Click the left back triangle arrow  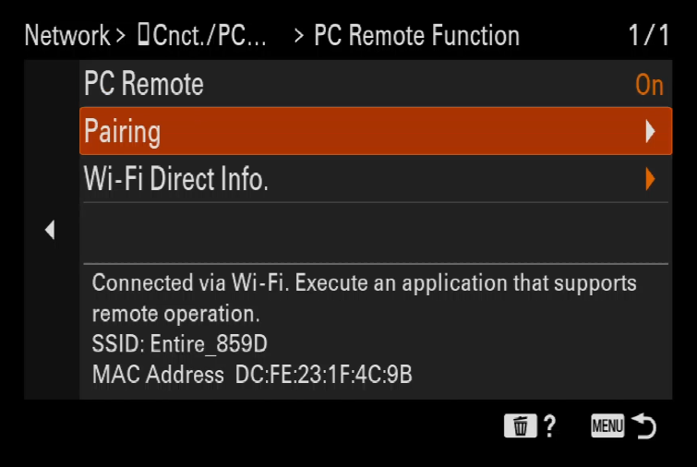pyautogui.click(x=50, y=229)
